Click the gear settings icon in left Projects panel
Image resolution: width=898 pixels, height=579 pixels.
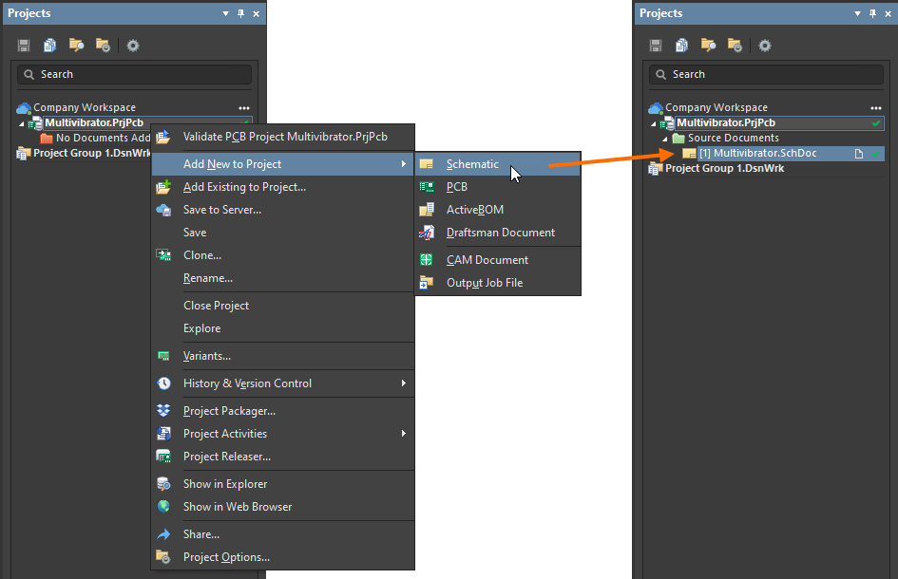[133, 46]
